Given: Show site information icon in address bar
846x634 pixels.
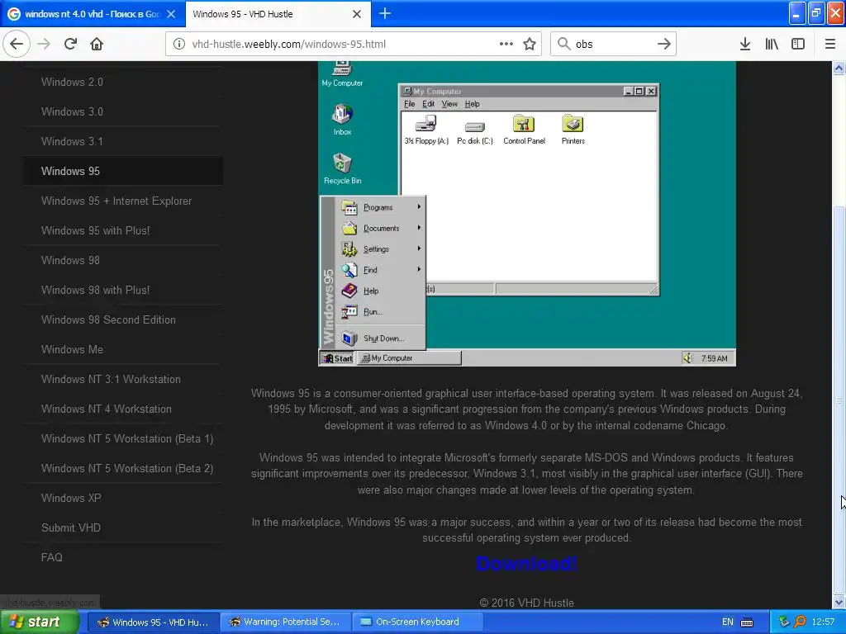Looking at the screenshot, I should 178,44.
